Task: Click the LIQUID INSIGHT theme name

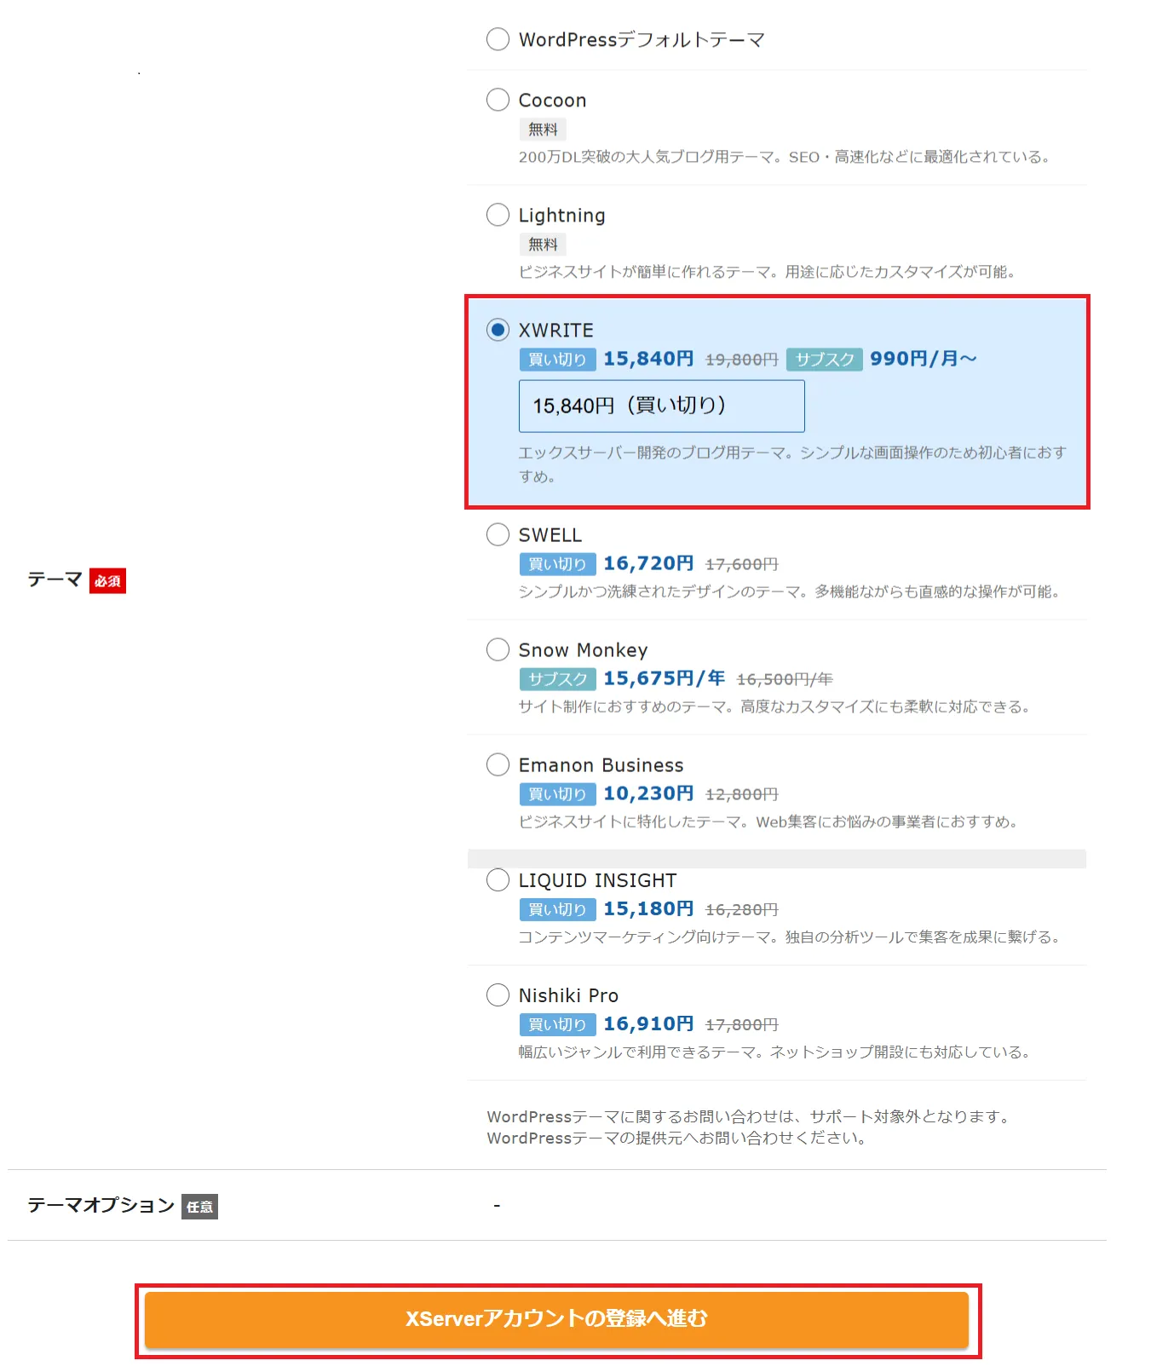Action: [x=597, y=880]
